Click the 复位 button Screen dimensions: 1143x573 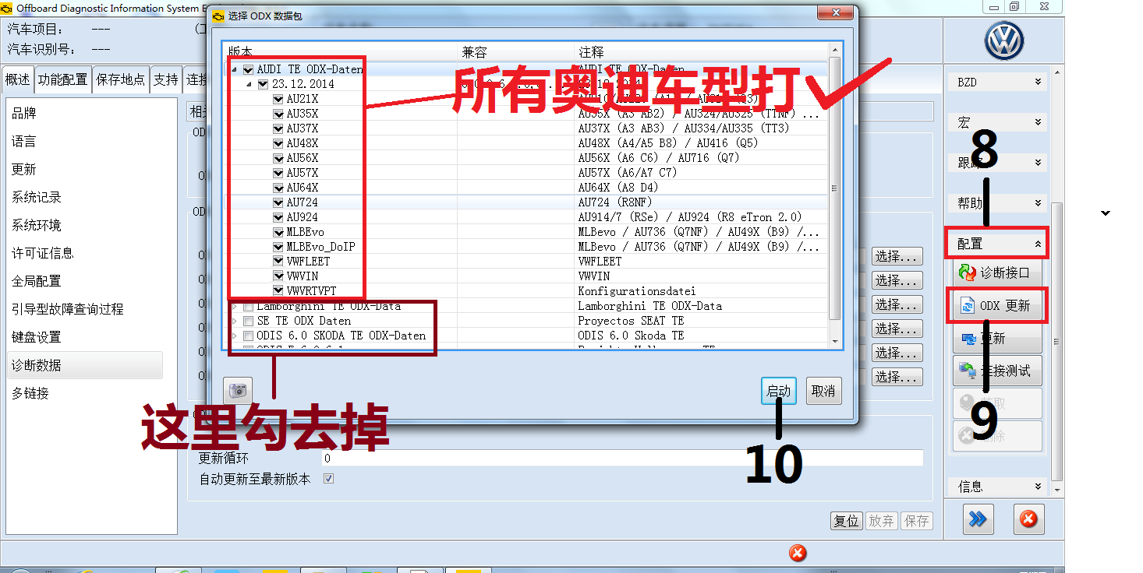847,521
